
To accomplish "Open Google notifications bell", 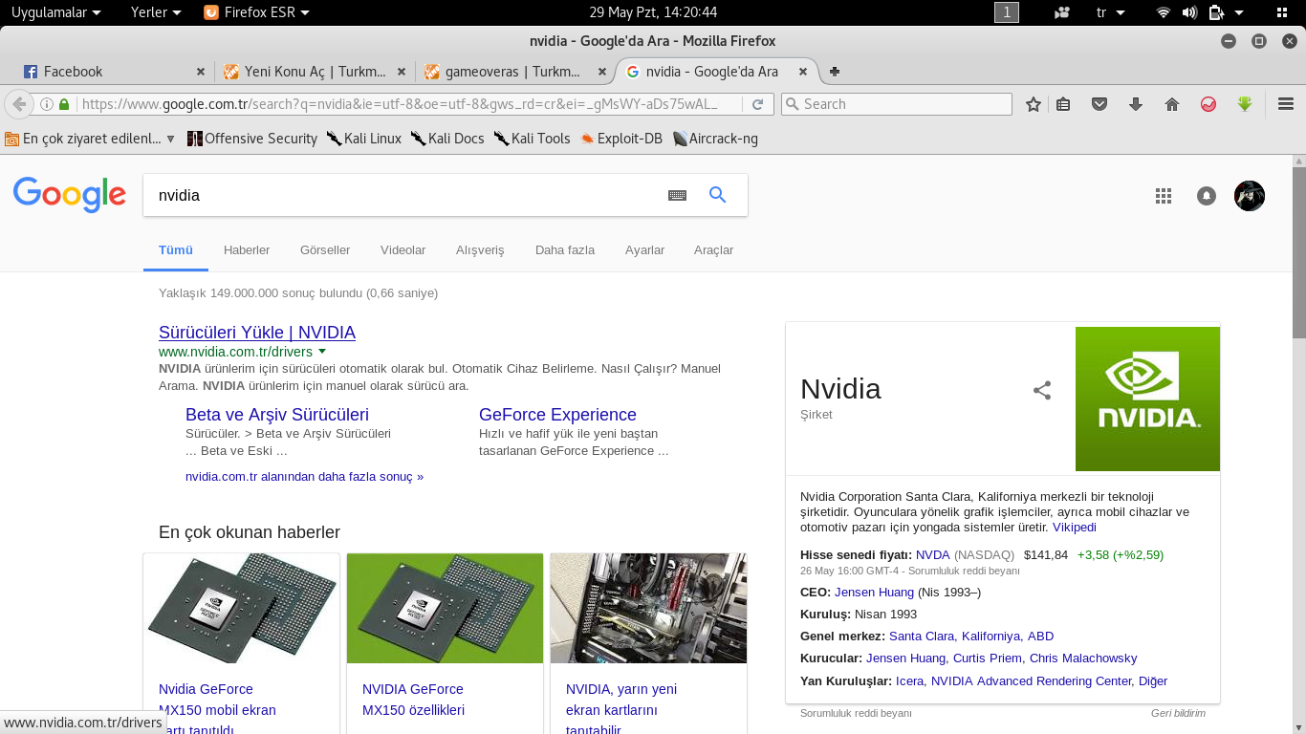I will (1207, 196).
